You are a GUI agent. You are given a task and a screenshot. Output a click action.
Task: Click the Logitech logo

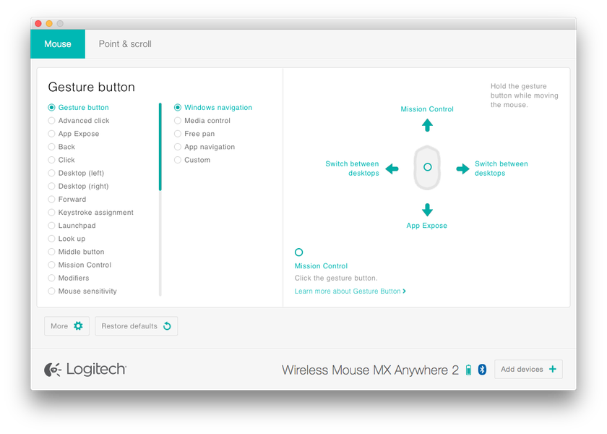point(85,370)
